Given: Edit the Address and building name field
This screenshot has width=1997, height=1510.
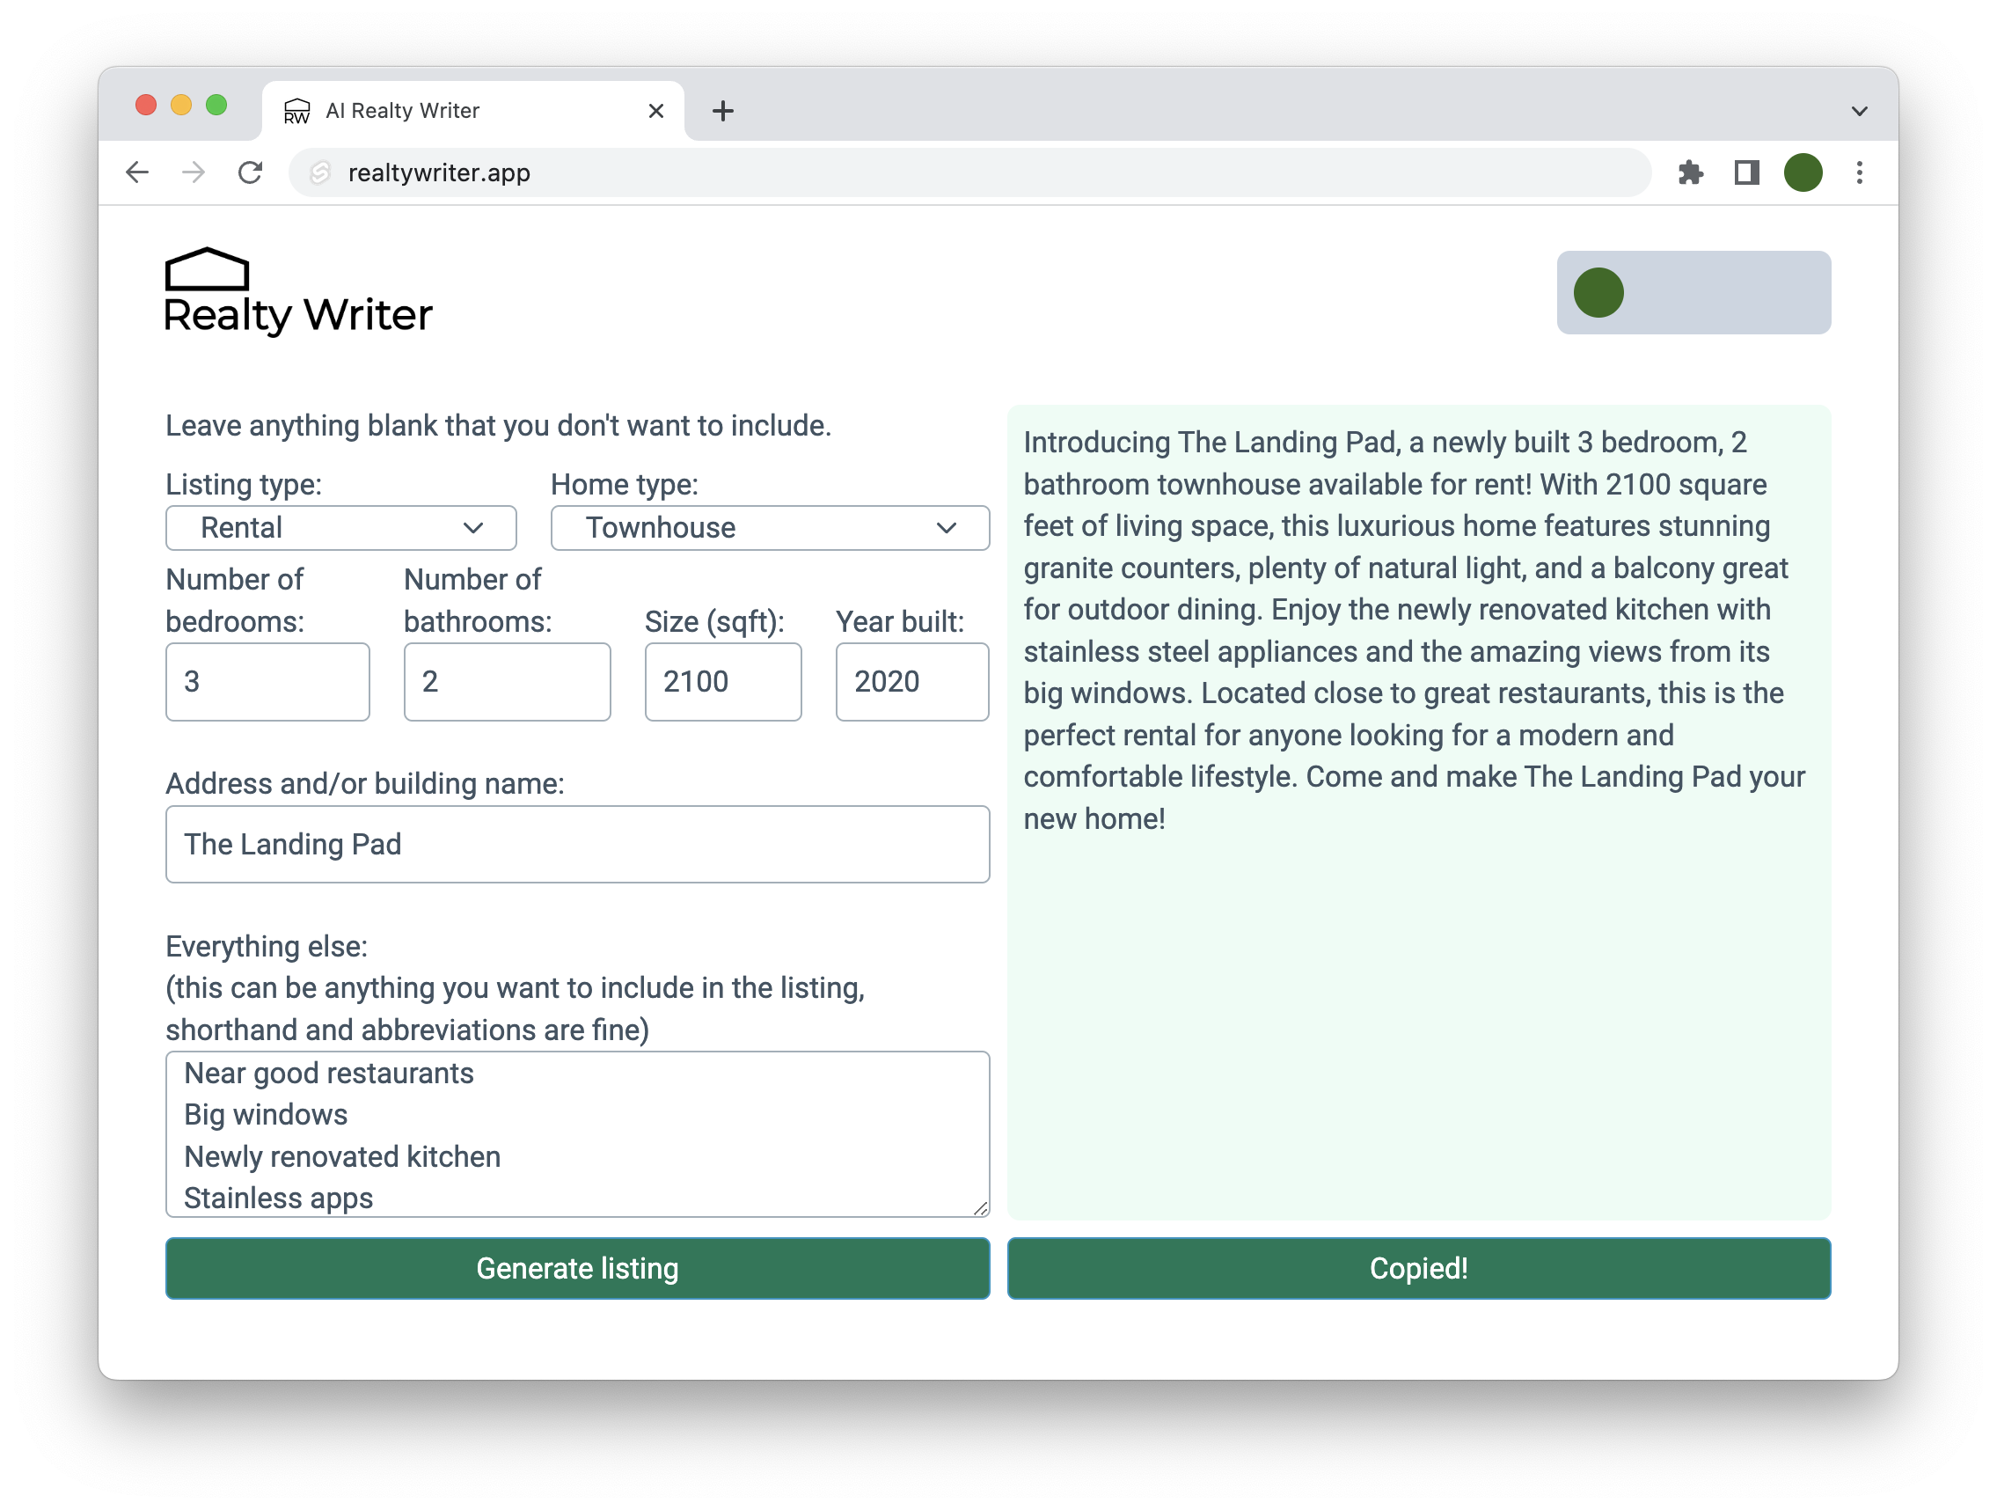Looking at the screenshot, I should [x=577, y=844].
